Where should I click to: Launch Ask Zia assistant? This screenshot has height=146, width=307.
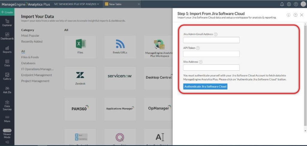click(x=7, y=90)
